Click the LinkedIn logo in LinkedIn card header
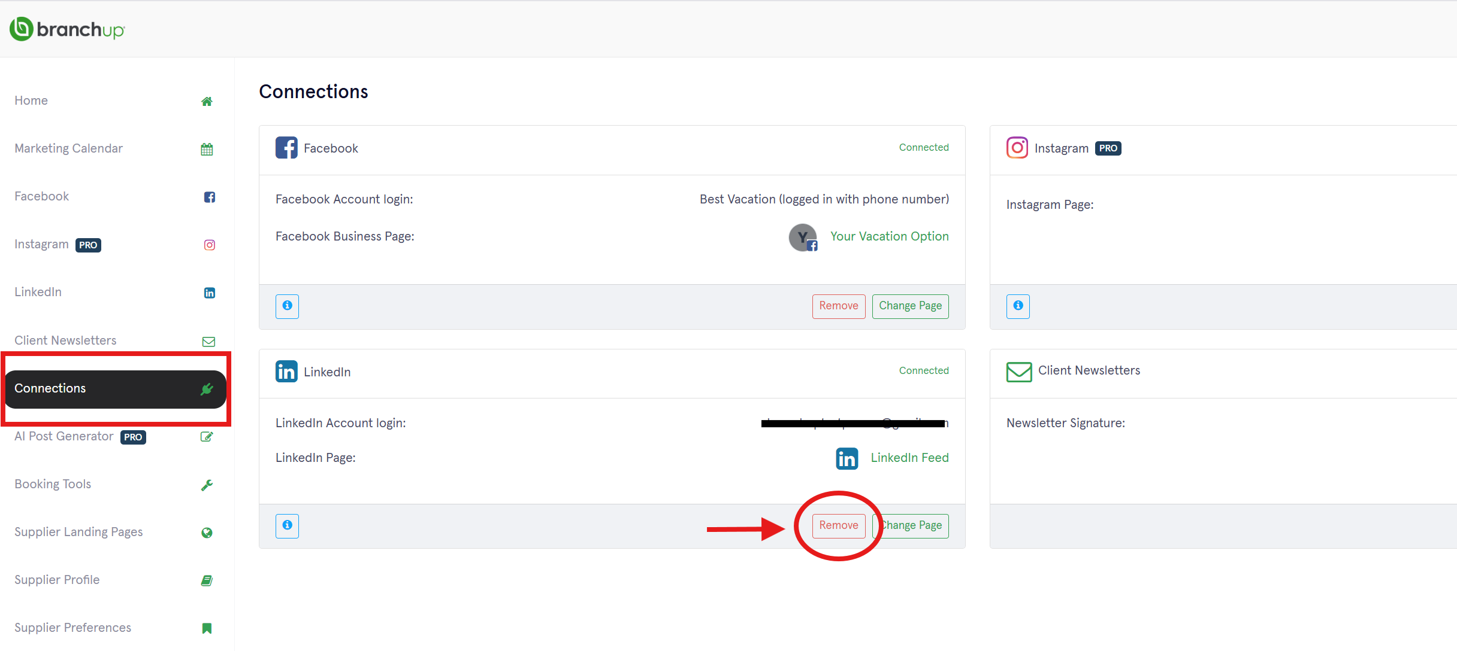1457x651 pixels. coord(286,372)
